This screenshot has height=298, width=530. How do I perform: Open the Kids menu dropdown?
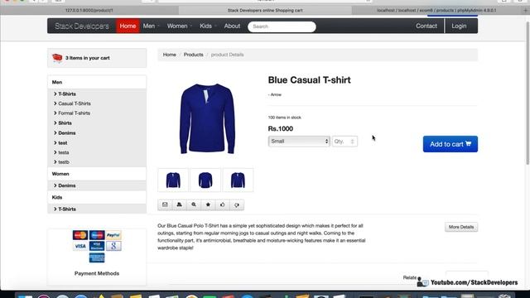[208, 26]
